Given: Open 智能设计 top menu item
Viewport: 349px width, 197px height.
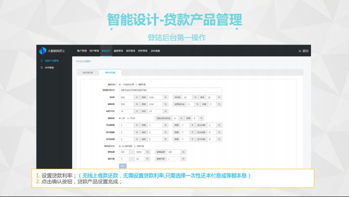Looking at the screenshot, I should (x=106, y=51).
